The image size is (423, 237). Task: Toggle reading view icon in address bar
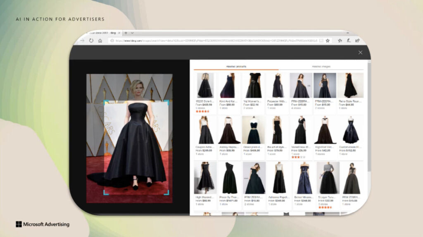coord(321,41)
